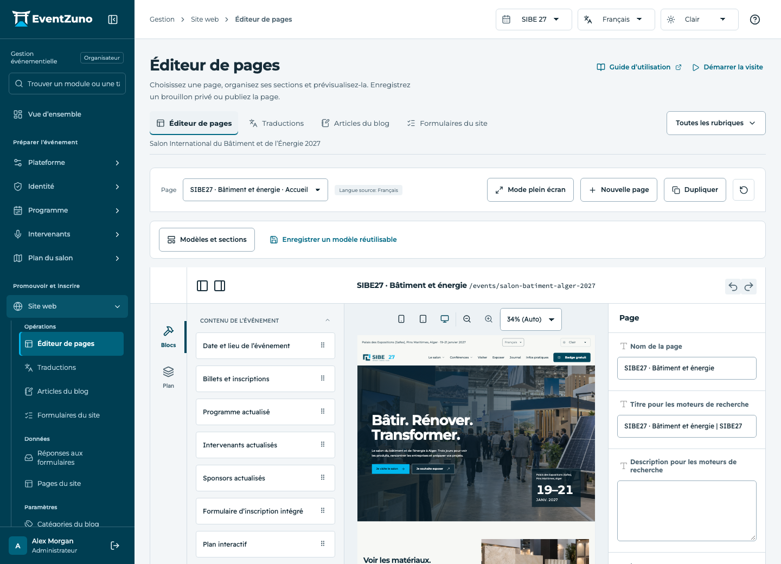Image resolution: width=781 pixels, height=564 pixels.
Task: Switch to the Formulaires du site tab
Action: click(447, 123)
